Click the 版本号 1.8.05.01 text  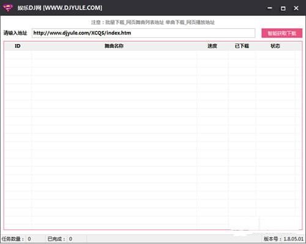point(283,238)
